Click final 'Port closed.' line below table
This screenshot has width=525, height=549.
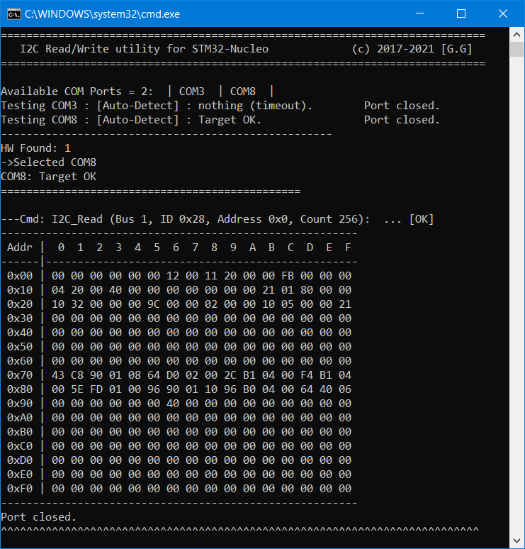[38, 517]
